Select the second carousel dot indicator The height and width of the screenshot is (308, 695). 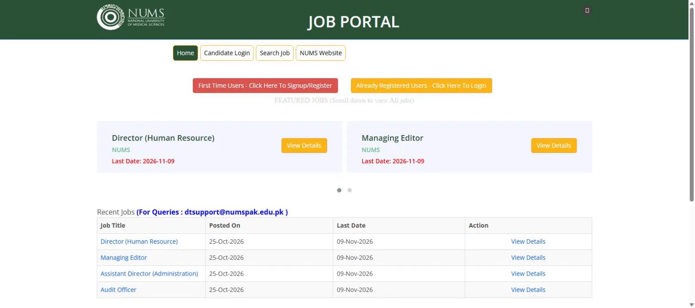click(x=350, y=190)
